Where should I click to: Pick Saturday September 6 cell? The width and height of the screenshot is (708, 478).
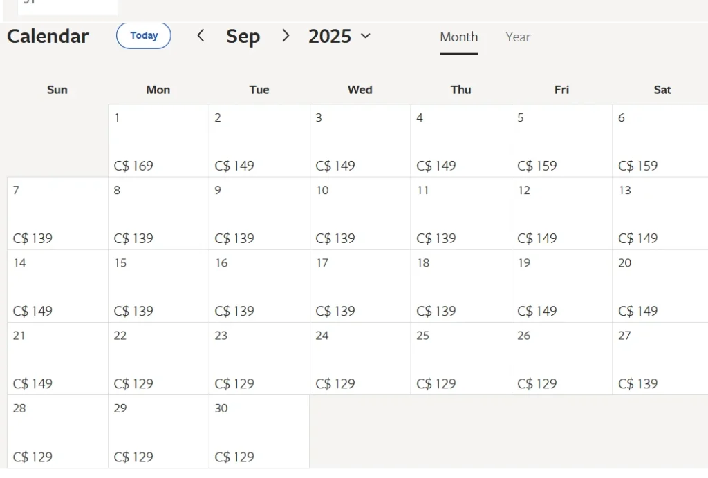tap(660, 141)
